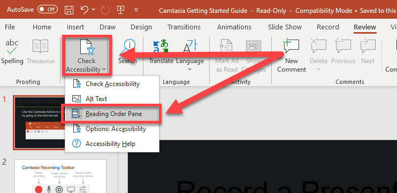Click the presentation title in title bar

(203, 11)
